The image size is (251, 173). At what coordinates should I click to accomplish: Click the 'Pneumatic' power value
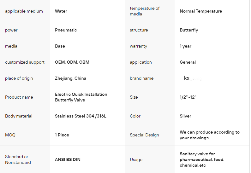pos(66,30)
